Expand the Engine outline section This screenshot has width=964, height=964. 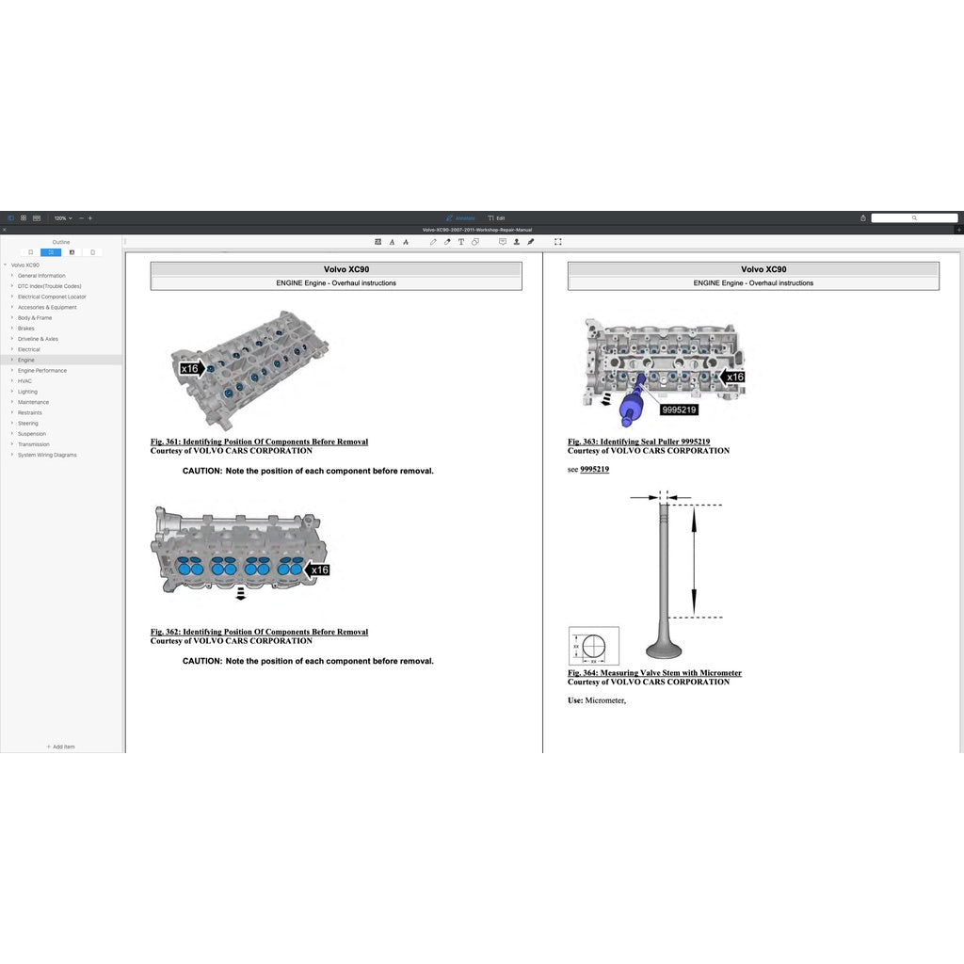click(12, 360)
